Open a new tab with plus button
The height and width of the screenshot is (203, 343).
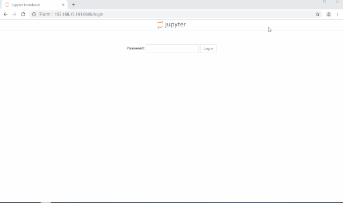point(74,5)
